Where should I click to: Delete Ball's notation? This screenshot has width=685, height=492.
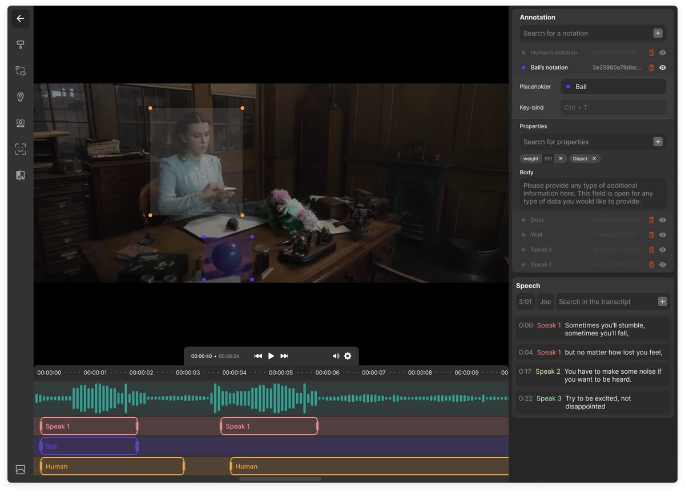point(651,67)
